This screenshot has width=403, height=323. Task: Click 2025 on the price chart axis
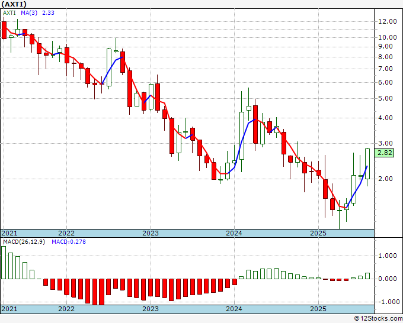(x=318, y=233)
